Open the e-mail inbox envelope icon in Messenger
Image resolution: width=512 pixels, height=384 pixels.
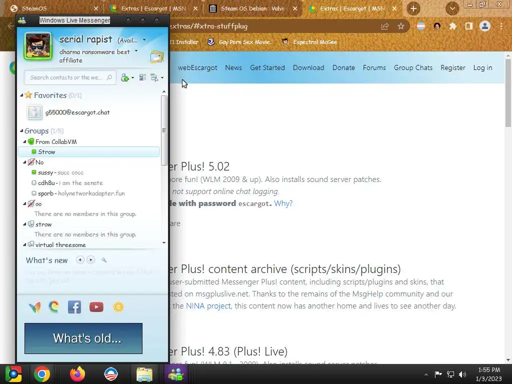pyautogui.click(x=157, y=57)
